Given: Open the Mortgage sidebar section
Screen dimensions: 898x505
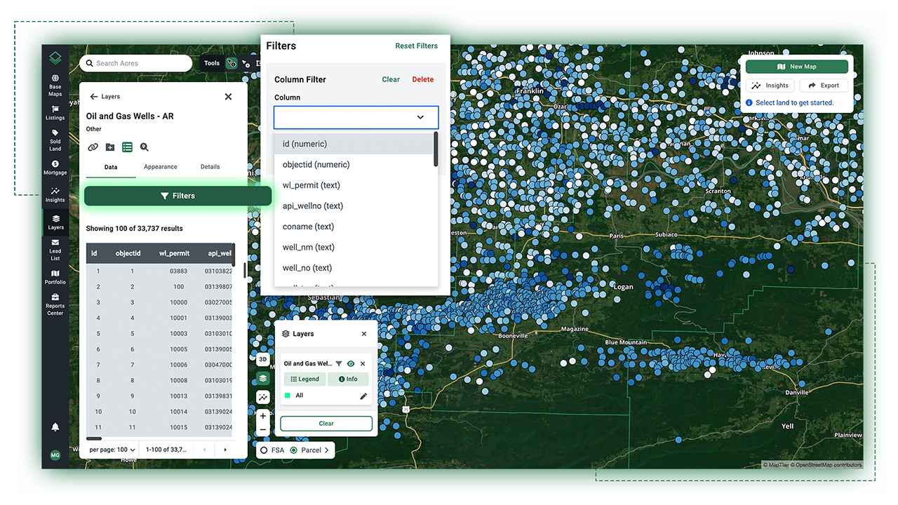Looking at the screenshot, I should 55,168.
